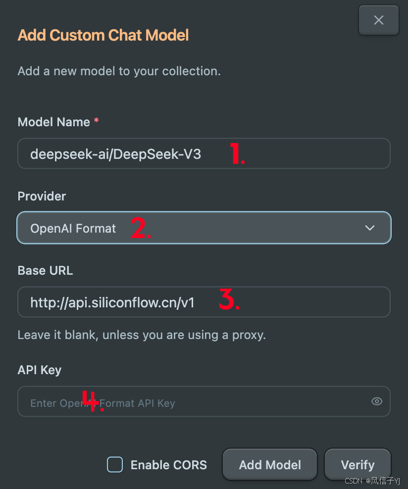Screen dimensions: 408x489
Task: Focus the Base URL field with siliconflow address
Action: pos(204,302)
